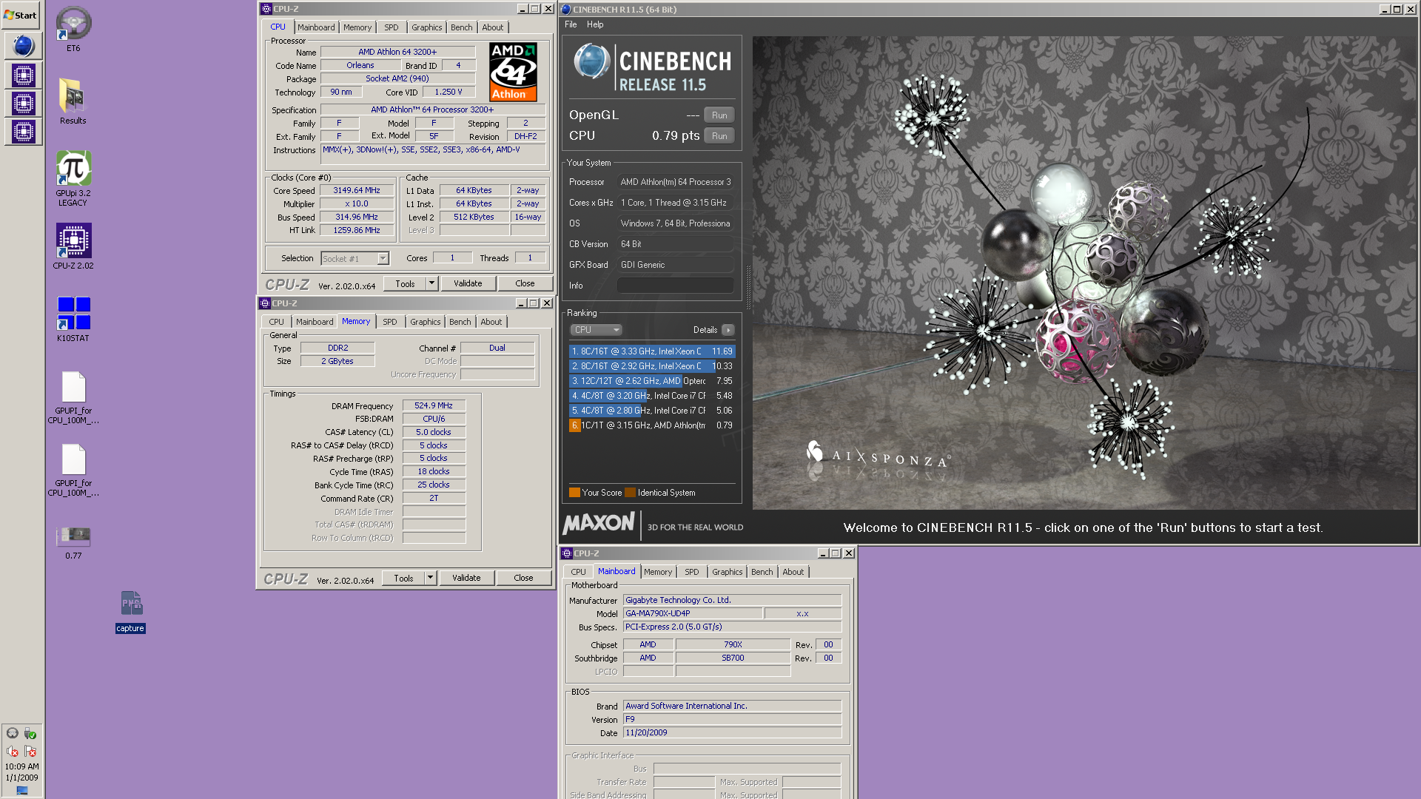Expand ranking Details arrow
The height and width of the screenshot is (799, 1421).
click(728, 330)
